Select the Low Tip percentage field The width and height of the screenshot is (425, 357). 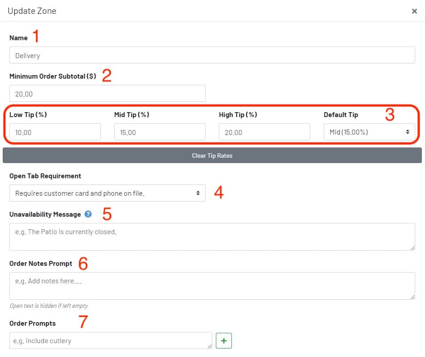[55, 132]
